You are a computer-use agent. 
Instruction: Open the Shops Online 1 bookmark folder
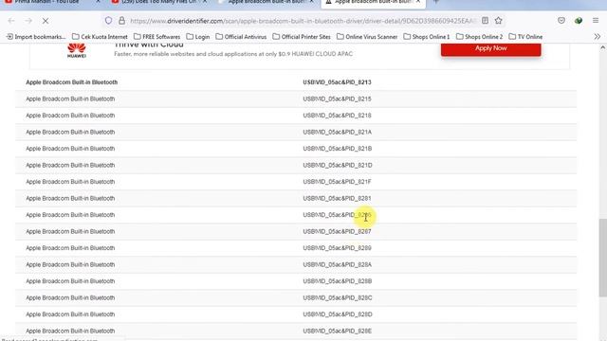tap(427, 37)
